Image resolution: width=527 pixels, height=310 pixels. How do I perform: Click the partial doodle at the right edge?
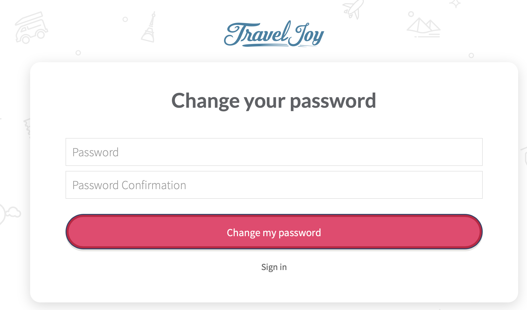tap(524, 156)
